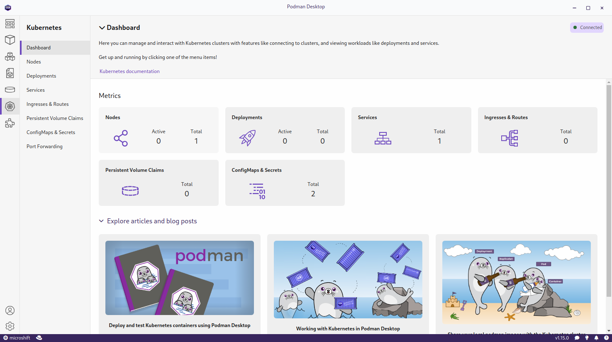Viewport: 612px width, 342px height.
Task: Open Port Forwarding menu item
Action: click(55, 147)
